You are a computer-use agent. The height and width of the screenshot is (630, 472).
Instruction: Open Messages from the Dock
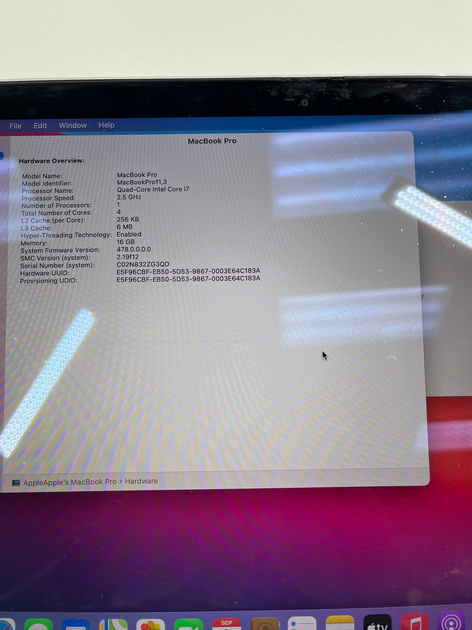click(x=38, y=624)
